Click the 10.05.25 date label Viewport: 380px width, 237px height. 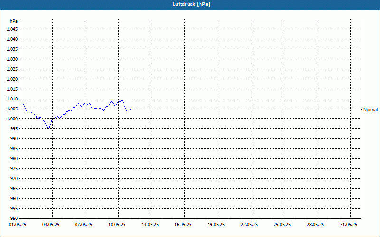[117, 225]
